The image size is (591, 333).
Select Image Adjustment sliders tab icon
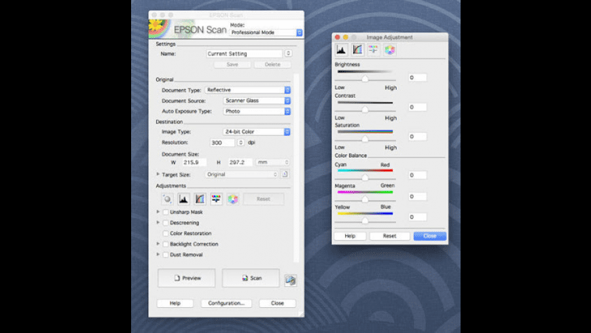tap(374, 50)
